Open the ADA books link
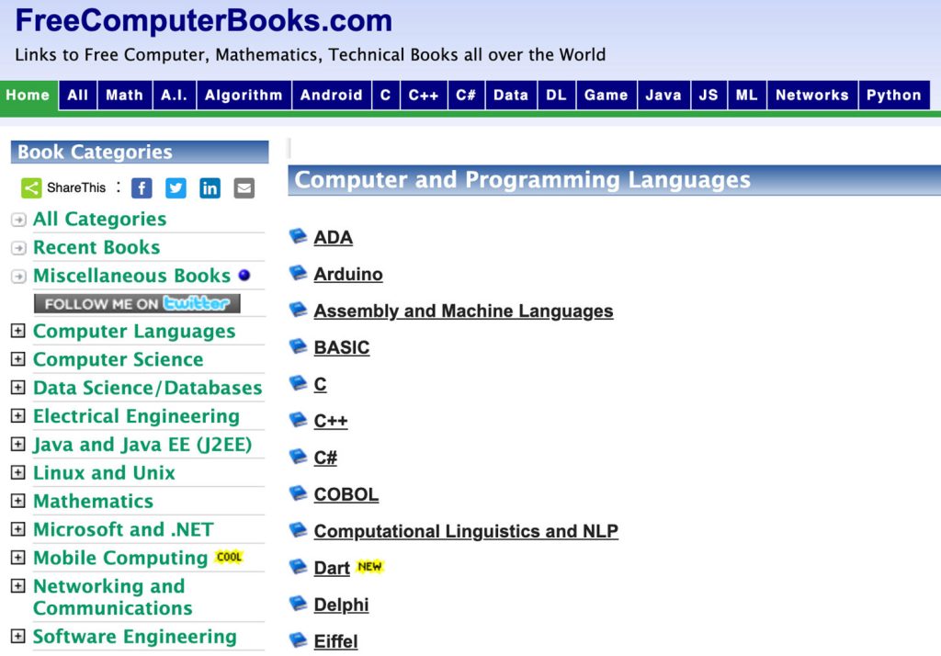The width and height of the screenshot is (941, 656). pos(333,238)
